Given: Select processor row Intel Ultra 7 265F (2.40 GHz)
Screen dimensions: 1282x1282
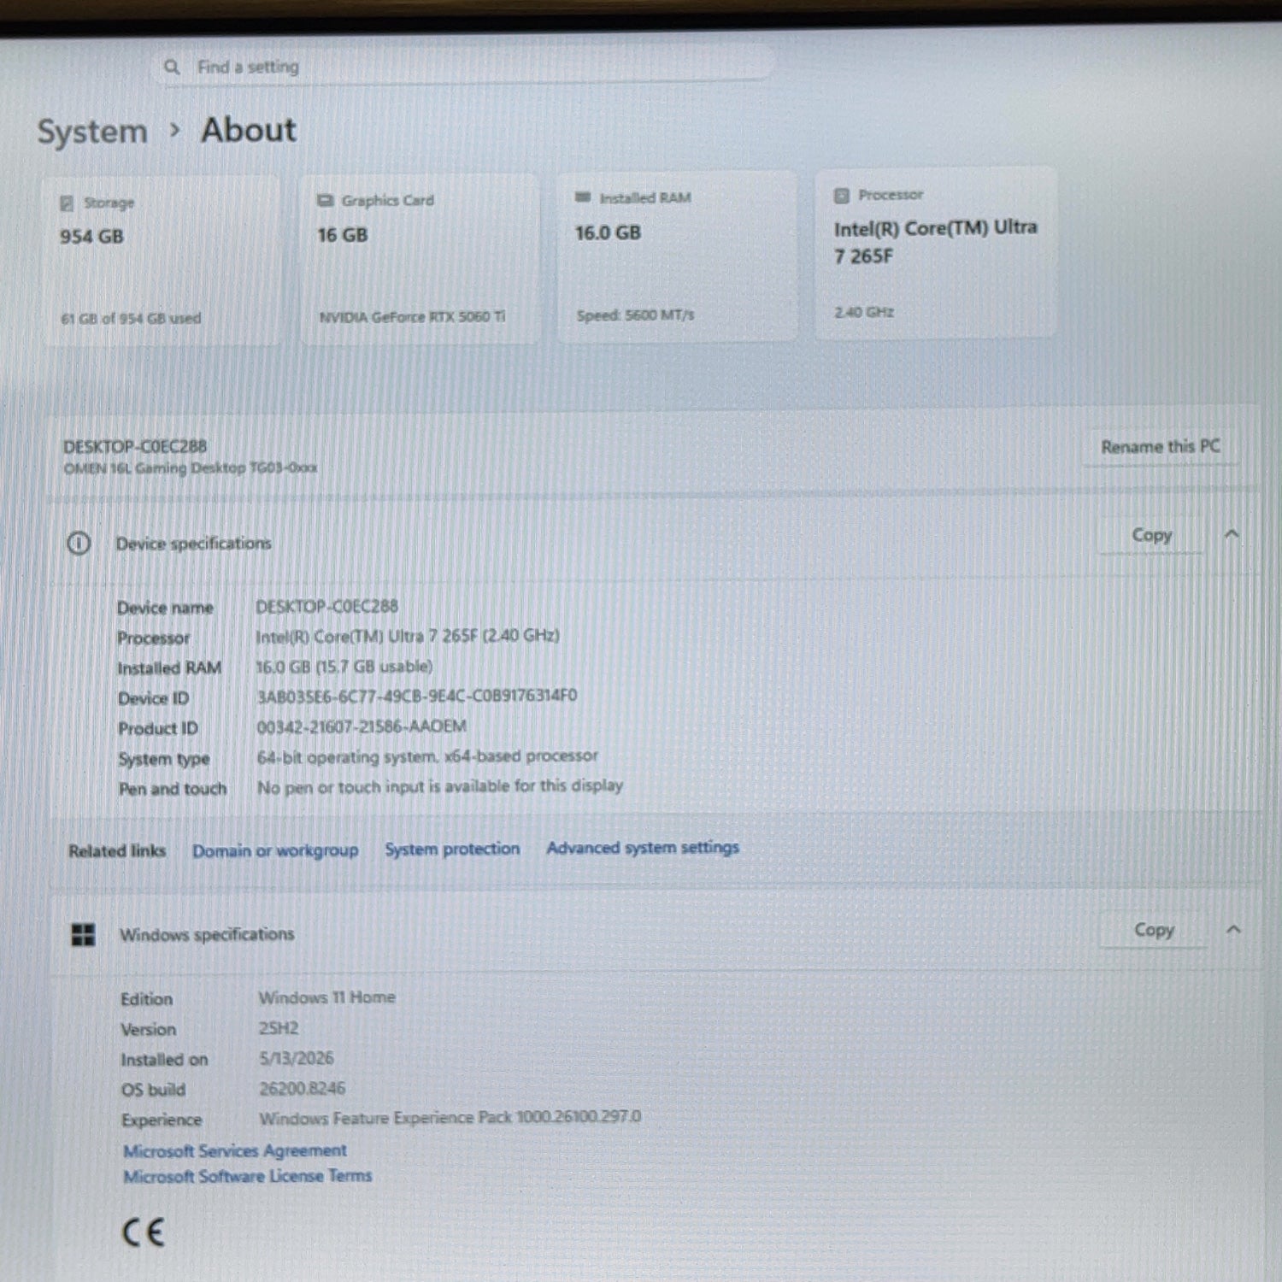Looking at the screenshot, I should coord(408,636).
